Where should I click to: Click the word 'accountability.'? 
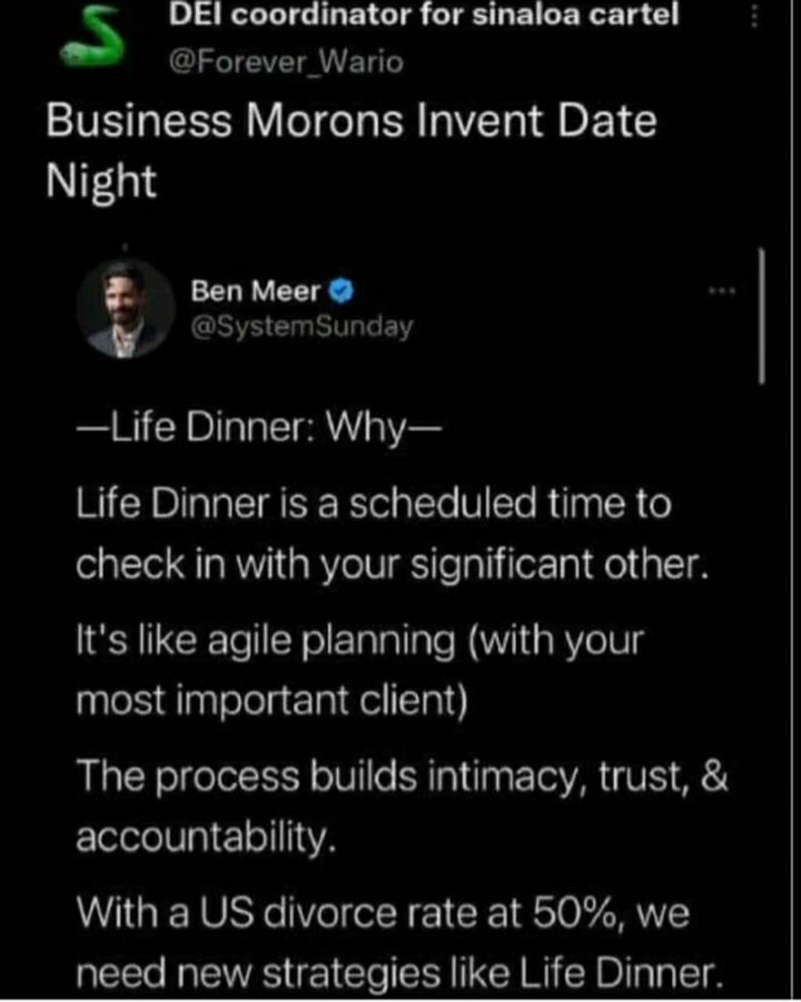coord(206,838)
